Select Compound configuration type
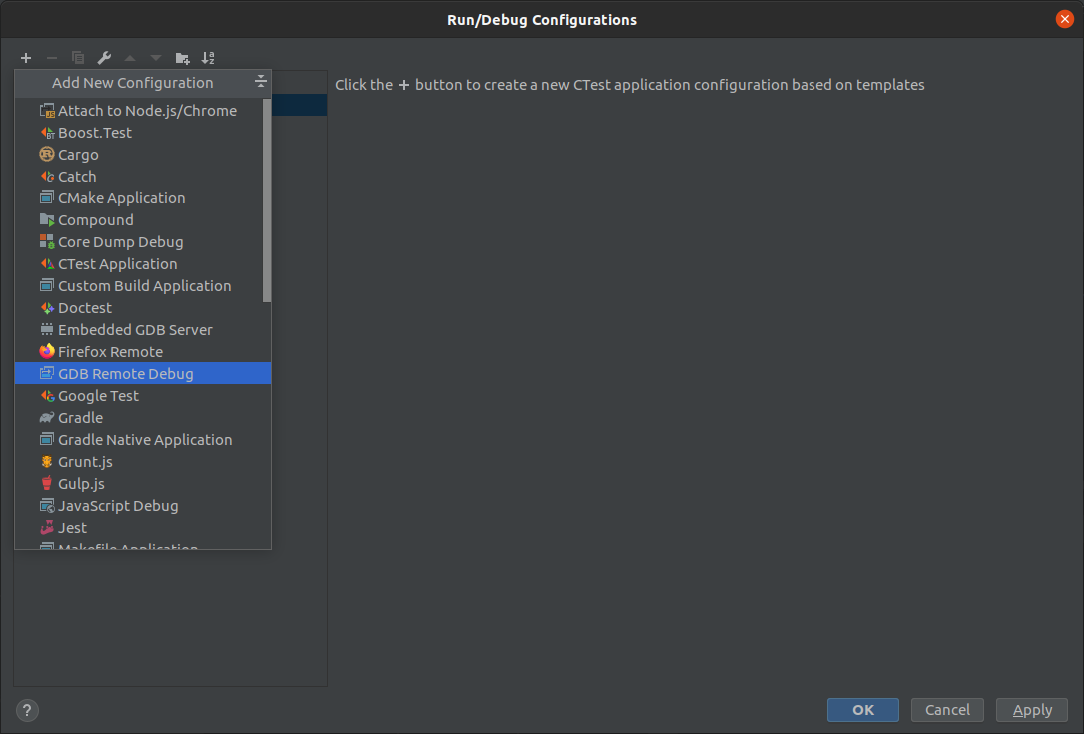 pos(143,220)
